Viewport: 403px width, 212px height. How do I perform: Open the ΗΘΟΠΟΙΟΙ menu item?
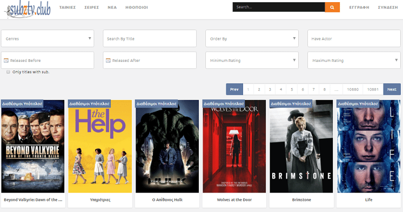[137, 8]
